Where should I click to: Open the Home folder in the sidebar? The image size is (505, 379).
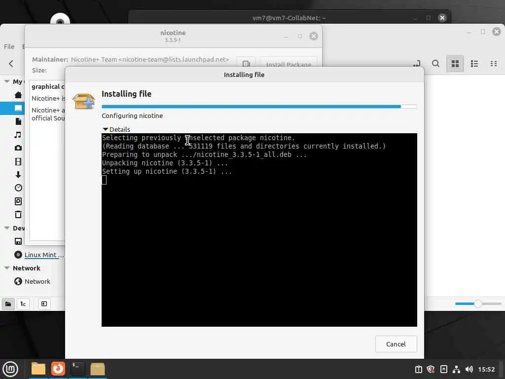click(x=18, y=95)
